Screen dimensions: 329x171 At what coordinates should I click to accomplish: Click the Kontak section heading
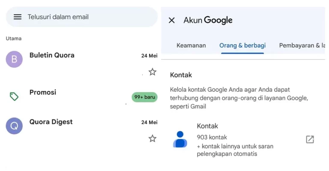tap(181, 75)
